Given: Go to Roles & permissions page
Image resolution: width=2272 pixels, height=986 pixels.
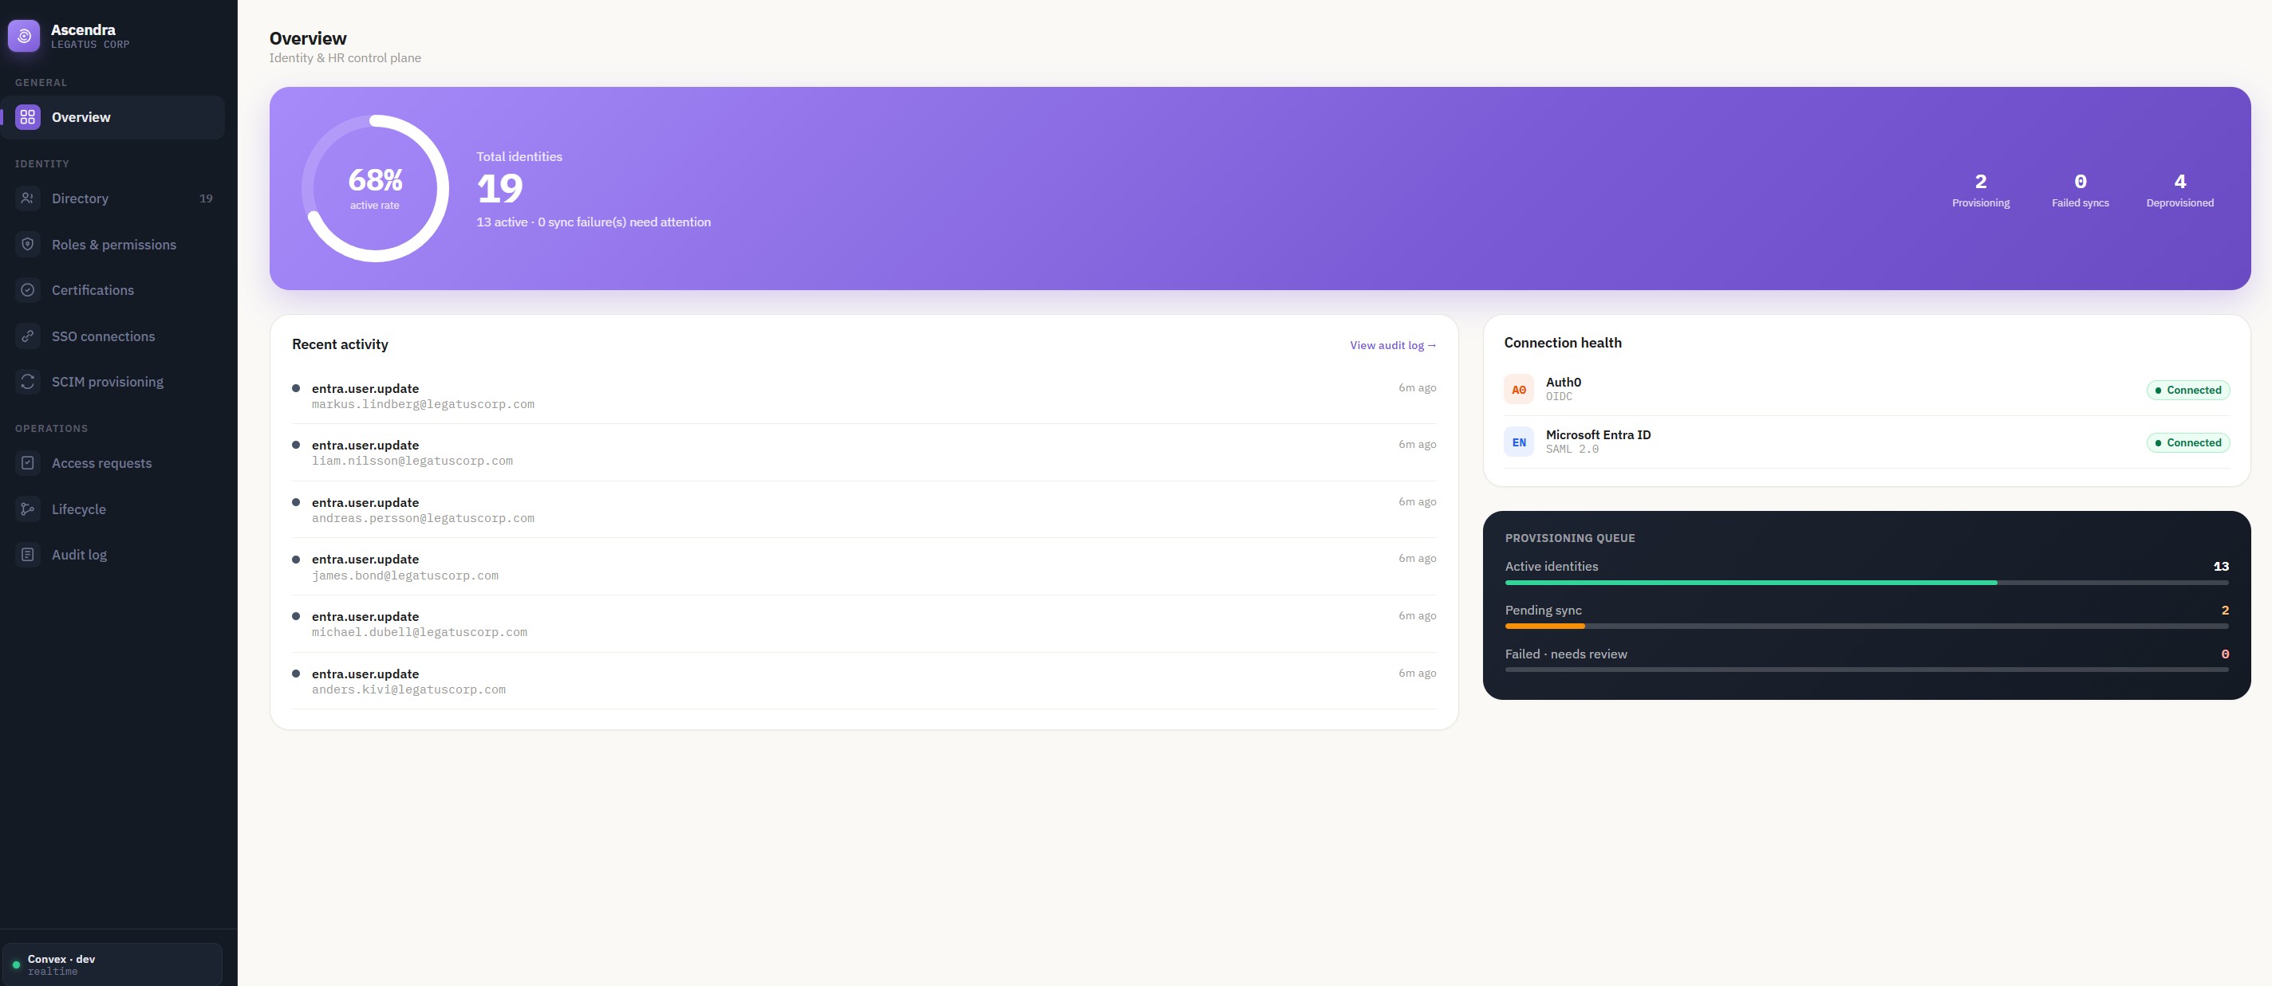Looking at the screenshot, I should (x=113, y=244).
